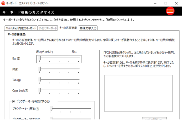Click the Esc (S) label
182x121 pixels.
16,59
